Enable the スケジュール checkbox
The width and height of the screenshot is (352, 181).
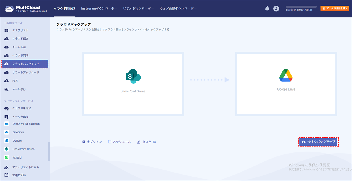click(x=110, y=142)
